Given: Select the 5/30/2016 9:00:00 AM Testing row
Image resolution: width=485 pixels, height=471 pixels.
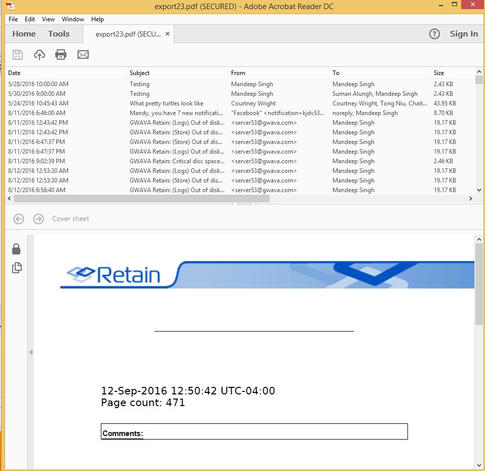Looking at the screenshot, I should 240,94.
